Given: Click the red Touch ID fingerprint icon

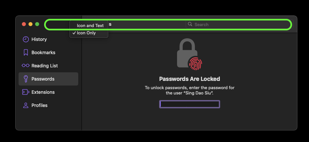Looking at the screenshot, I should pyautogui.click(x=195, y=63).
